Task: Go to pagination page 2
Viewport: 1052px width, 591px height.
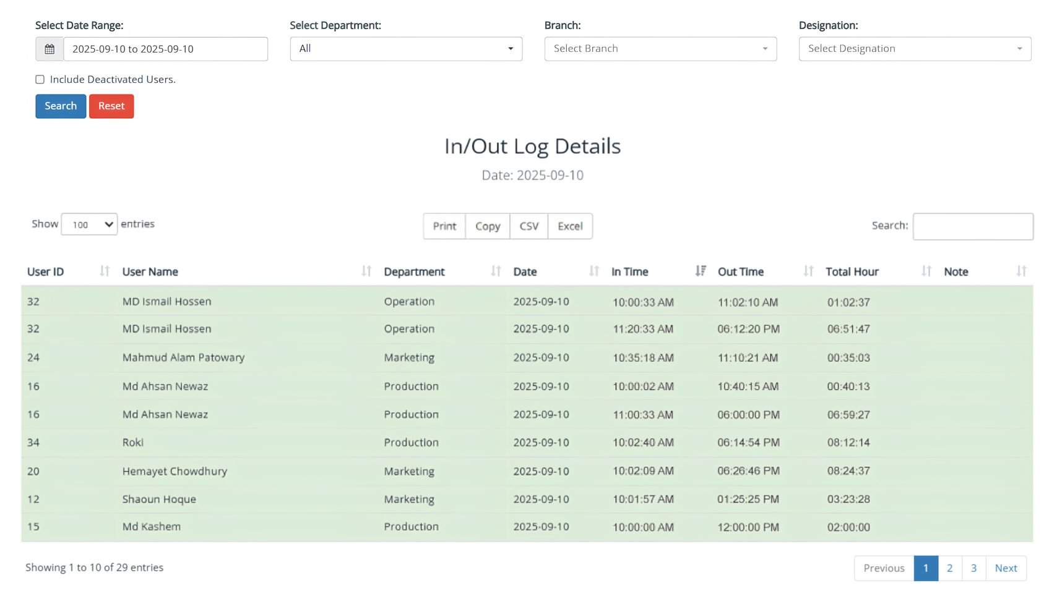Action: (x=950, y=568)
